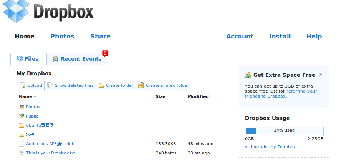This screenshot has height=166, width=349.
Task: Open Audacious APE插件.deb file link
Action: [x=50, y=144]
